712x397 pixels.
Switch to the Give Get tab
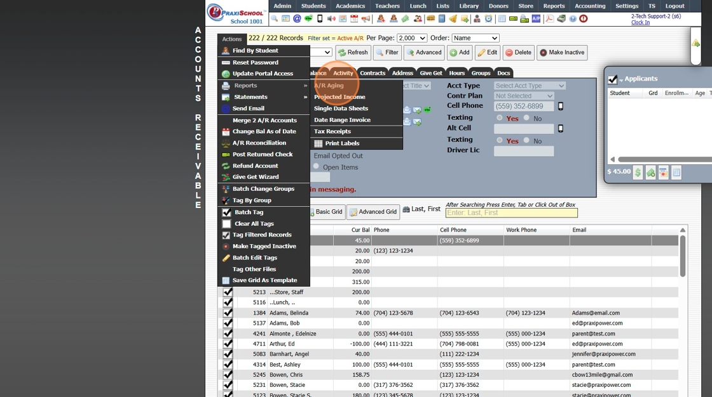click(431, 73)
